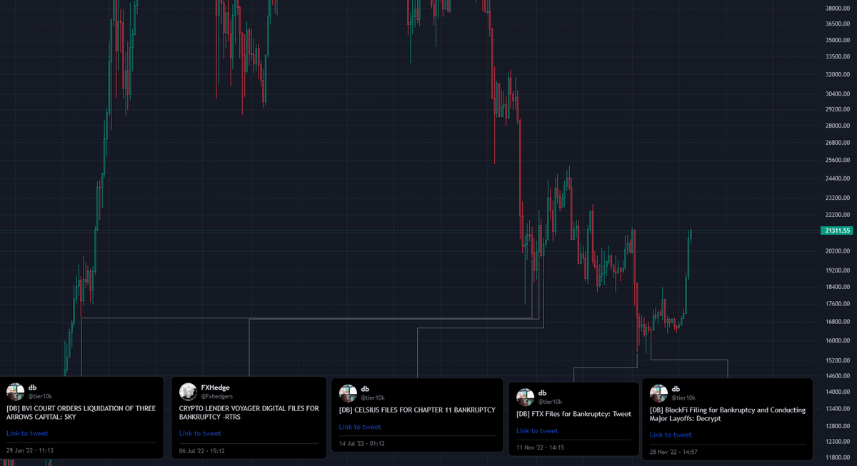This screenshot has height=466, width=857.
Task: Click FXHedge avatar on Voyager card
Action: 188,391
